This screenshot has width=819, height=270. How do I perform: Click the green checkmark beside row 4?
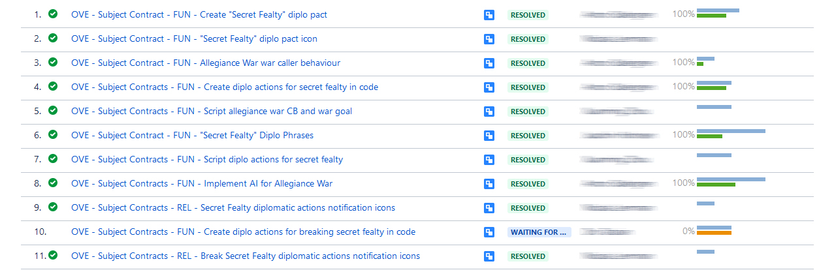(x=53, y=87)
